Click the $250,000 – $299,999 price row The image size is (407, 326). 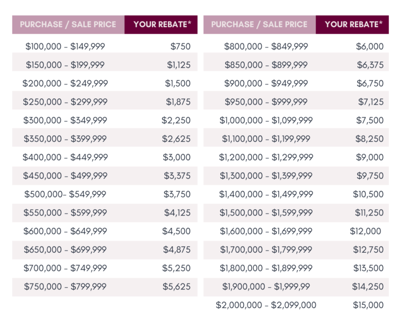[x=65, y=102]
